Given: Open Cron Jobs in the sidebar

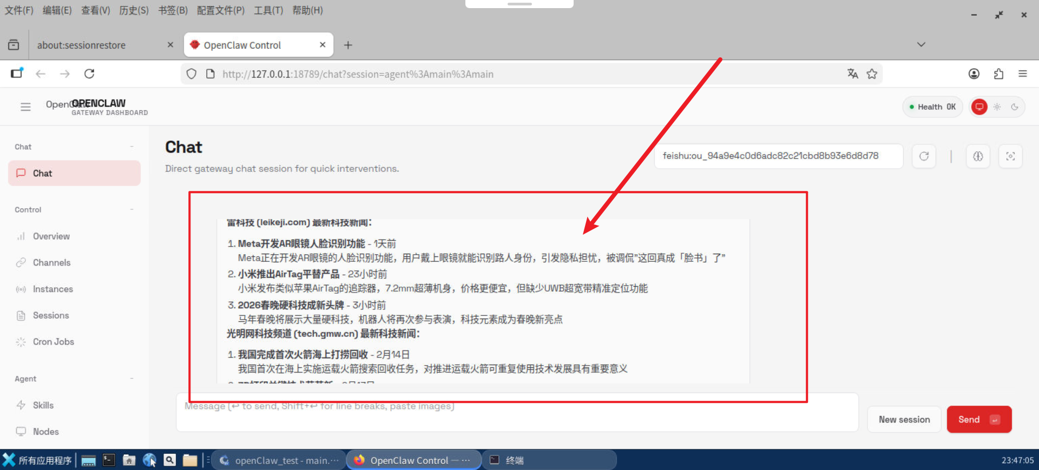Looking at the screenshot, I should [74, 342].
